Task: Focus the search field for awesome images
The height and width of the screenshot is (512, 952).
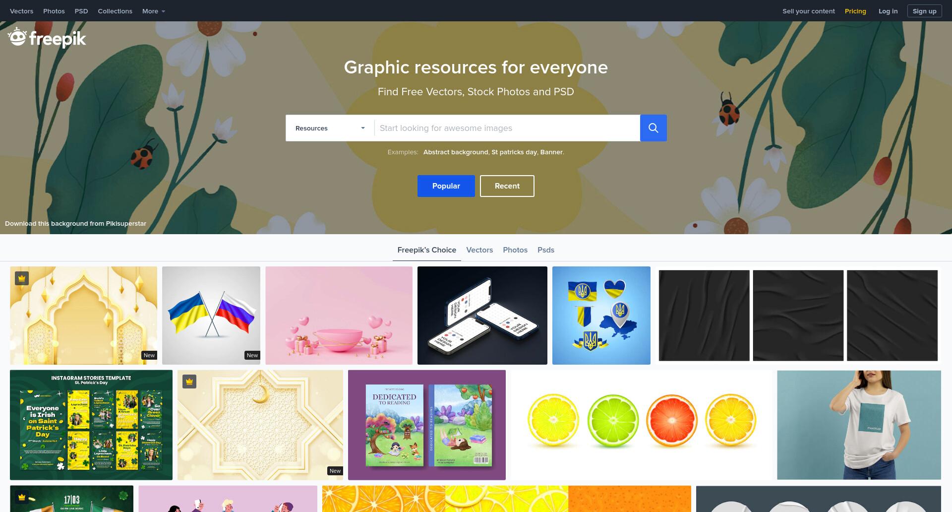Action: [x=507, y=128]
